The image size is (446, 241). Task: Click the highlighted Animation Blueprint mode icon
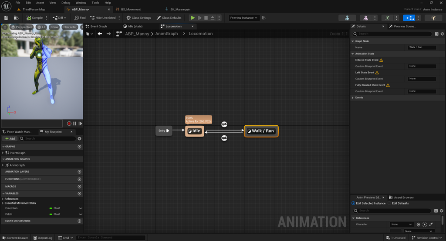pos(409,18)
